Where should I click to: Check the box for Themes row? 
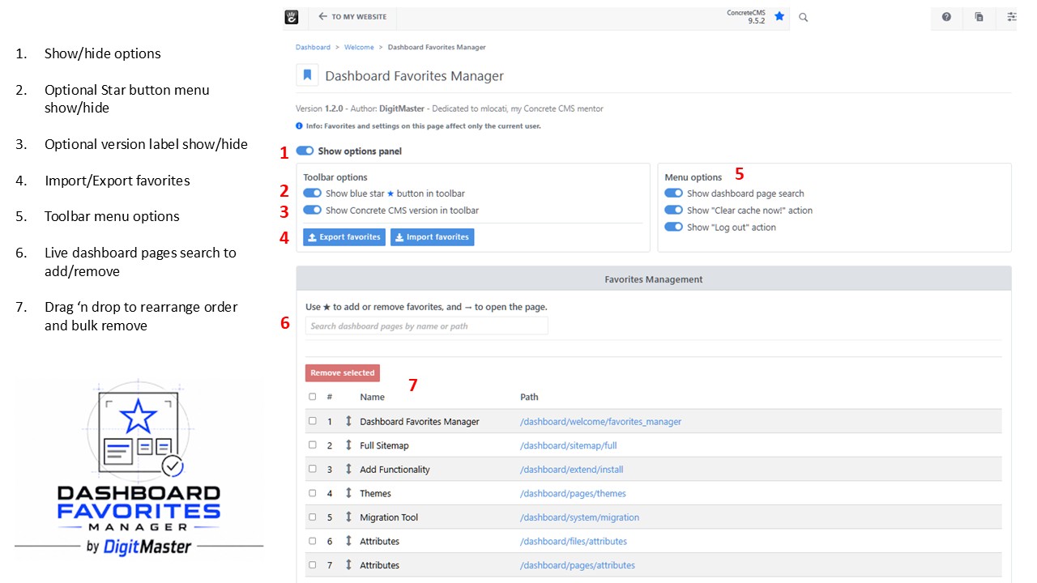[313, 492]
